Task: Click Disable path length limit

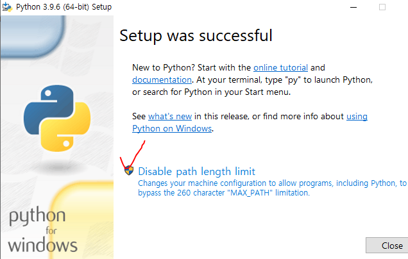Action: point(196,172)
